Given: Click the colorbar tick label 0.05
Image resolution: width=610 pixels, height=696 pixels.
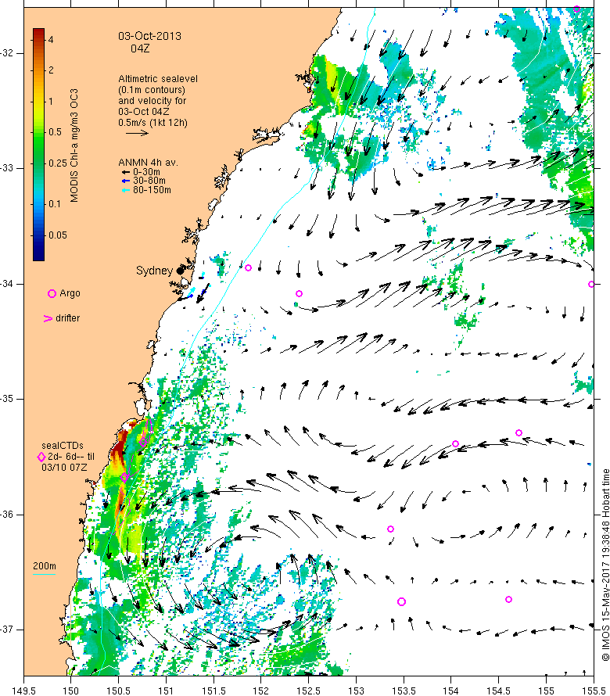Looking at the screenshot, I should pyautogui.click(x=58, y=235).
